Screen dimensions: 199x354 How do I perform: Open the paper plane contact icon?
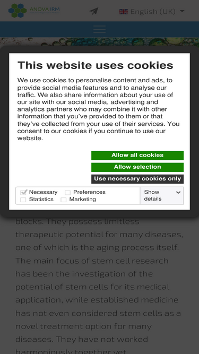click(x=93, y=11)
